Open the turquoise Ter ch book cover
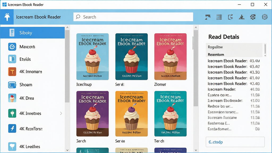This screenshot has height=153, width=272. click(x=170, y=114)
